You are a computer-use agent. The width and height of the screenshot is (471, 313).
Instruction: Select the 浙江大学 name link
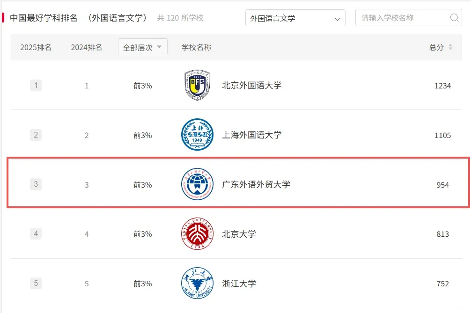(239, 283)
